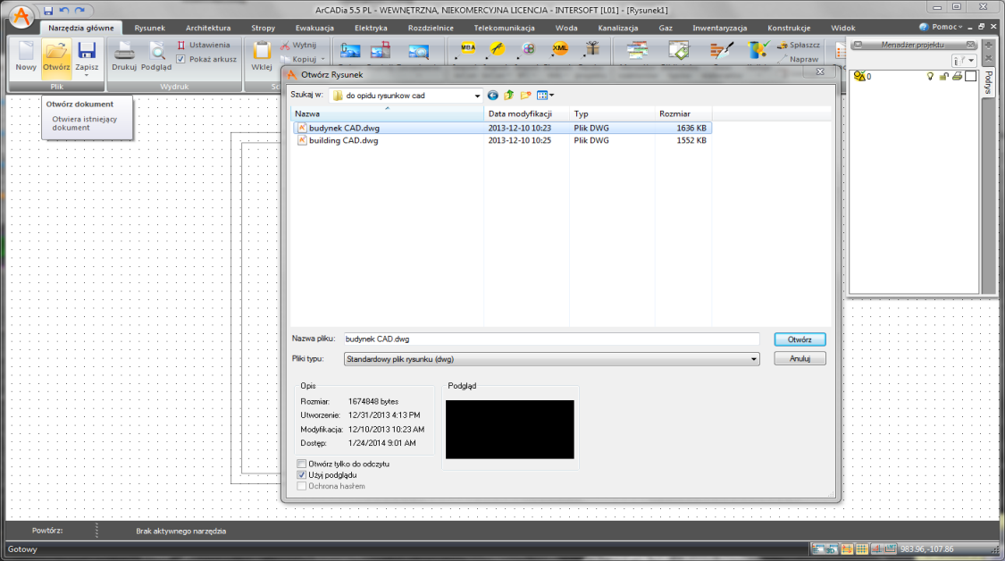The width and height of the screenshot is (1005, 561).
Task: Toggle the grid status bar icon
Action: (x=862, y=548)
